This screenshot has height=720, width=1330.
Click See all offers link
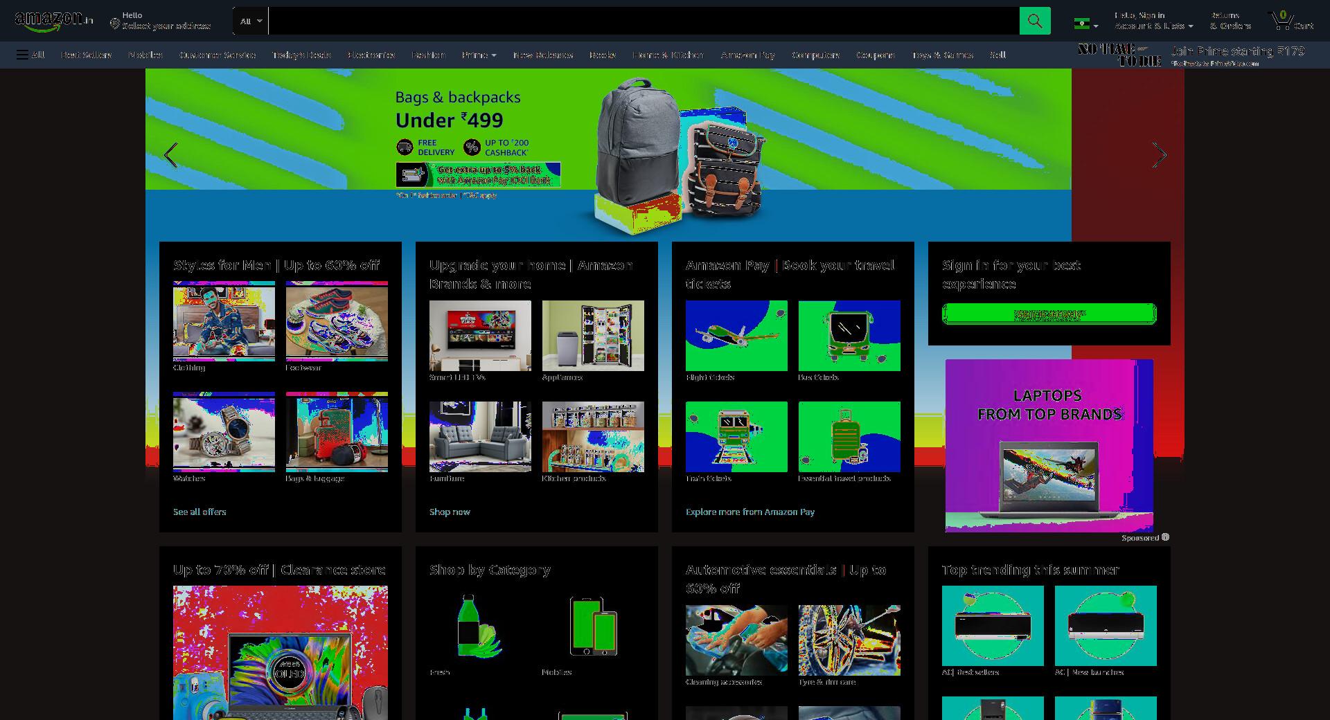pos(199,512)
